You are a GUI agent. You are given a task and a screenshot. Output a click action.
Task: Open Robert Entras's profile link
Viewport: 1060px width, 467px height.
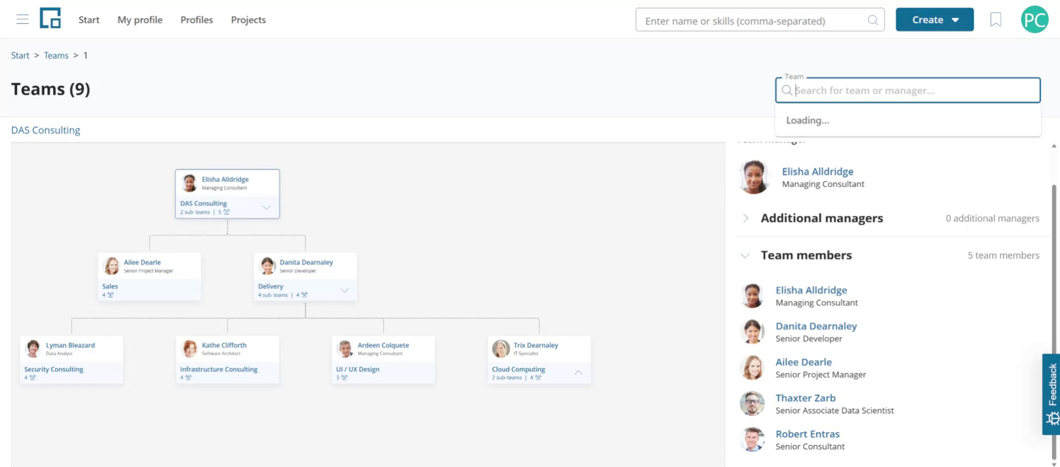tap(807, 434)
